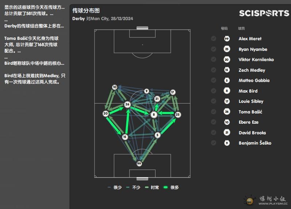The image size is (291, 209).
Task: Select player node 10 on pass map
Action: [115, 87]
